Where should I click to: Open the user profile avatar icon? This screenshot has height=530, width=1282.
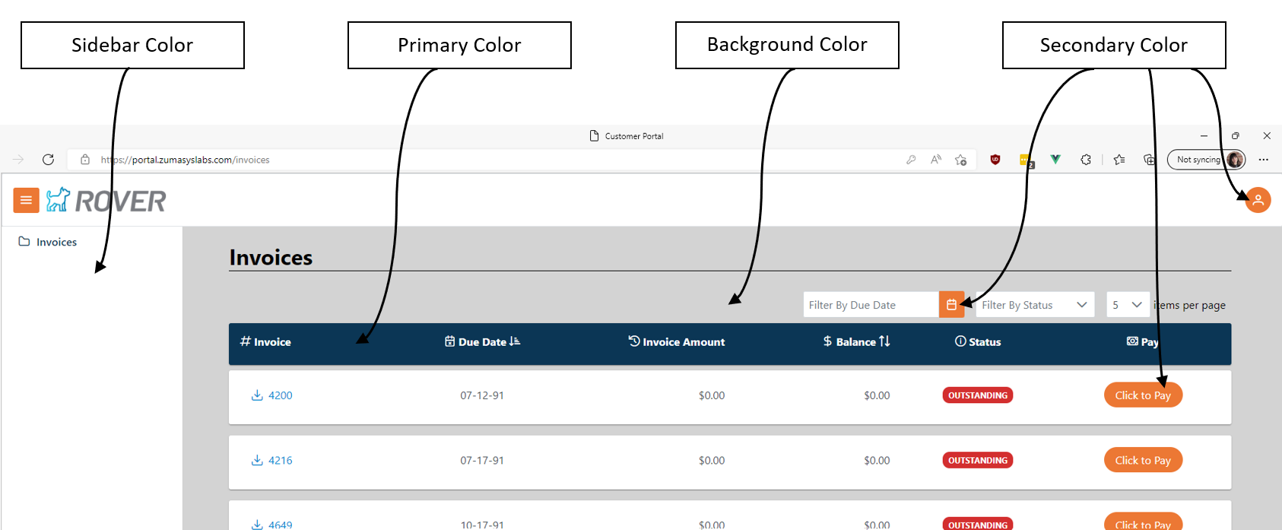click(1258, 200)
